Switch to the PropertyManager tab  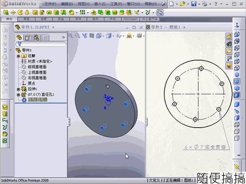(x=28, y=38)
